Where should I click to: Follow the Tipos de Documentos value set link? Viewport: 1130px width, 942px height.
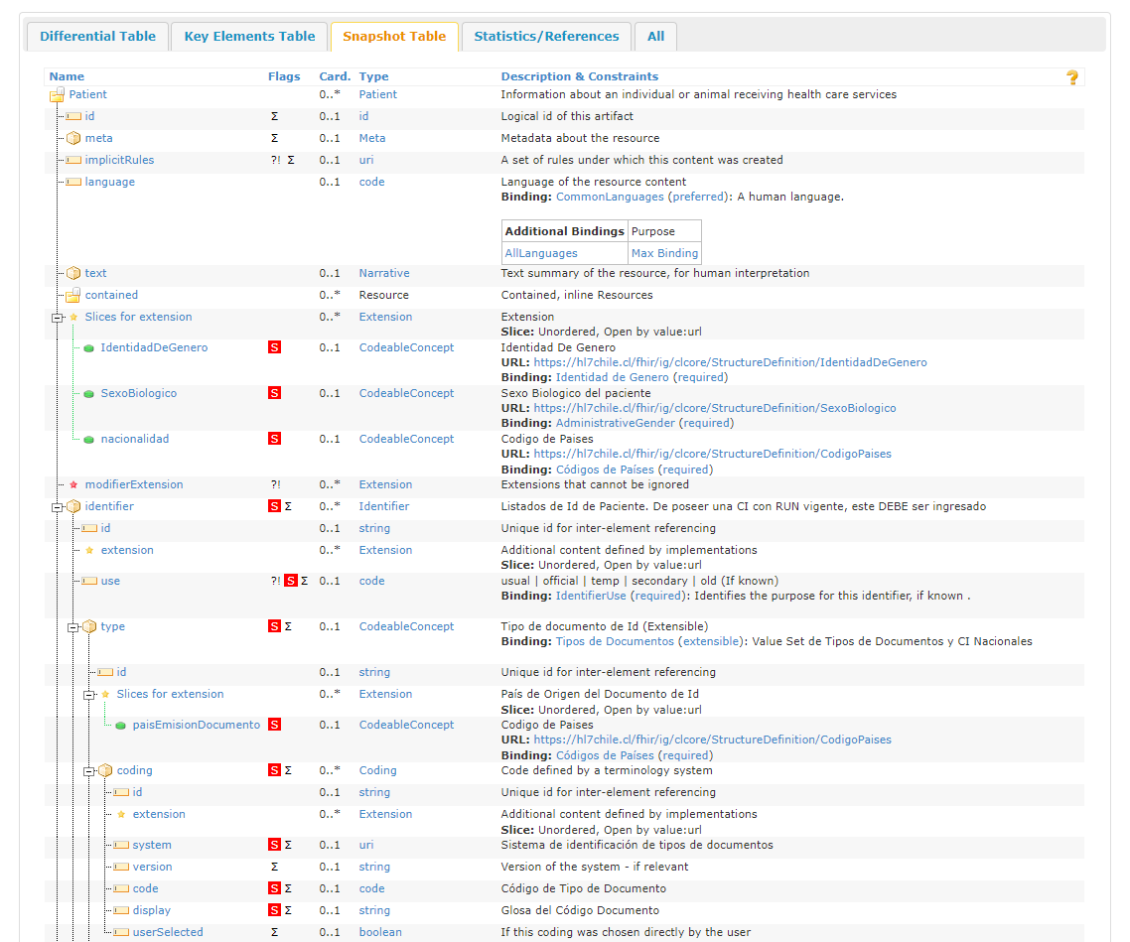pos(615,642)
